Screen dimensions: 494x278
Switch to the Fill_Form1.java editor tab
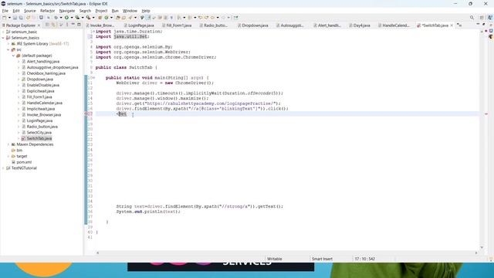pos(177,25)
